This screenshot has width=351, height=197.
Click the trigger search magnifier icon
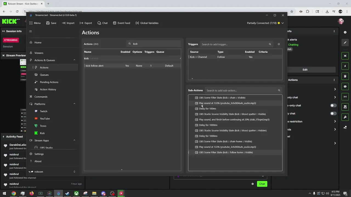click(270, 44)
